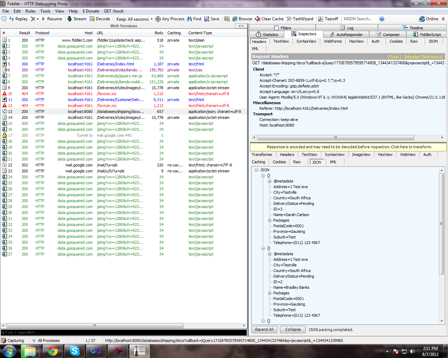
Task: Collapse the root JSON tree node
Action: click(x=257, y=170)
